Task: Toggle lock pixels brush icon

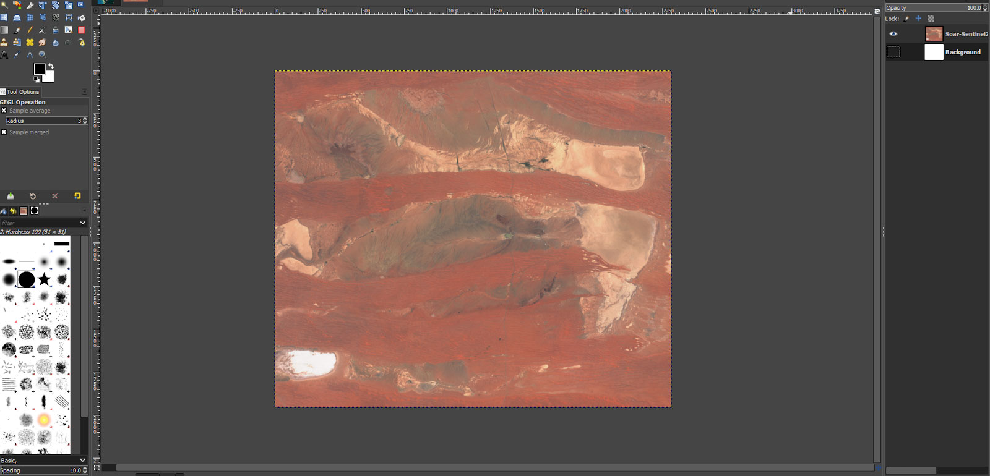Action: 906,19
